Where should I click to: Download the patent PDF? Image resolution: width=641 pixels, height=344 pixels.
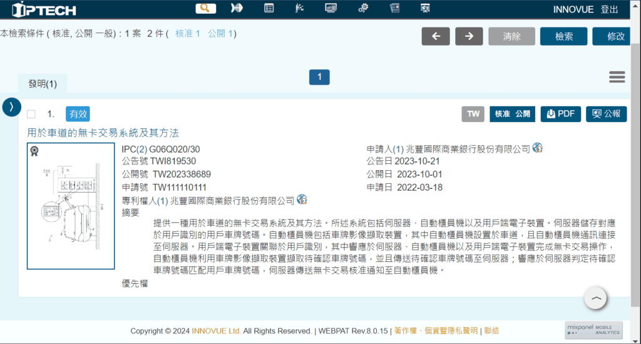click(561, 114)
